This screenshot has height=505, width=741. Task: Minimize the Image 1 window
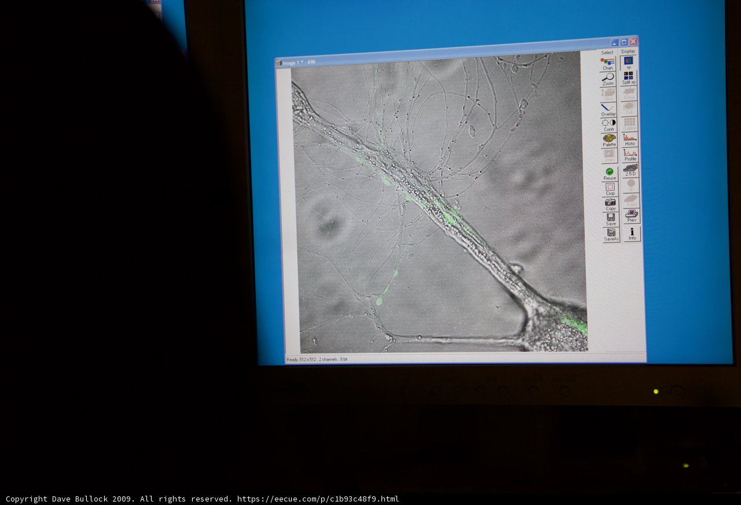tap(615, 42)
